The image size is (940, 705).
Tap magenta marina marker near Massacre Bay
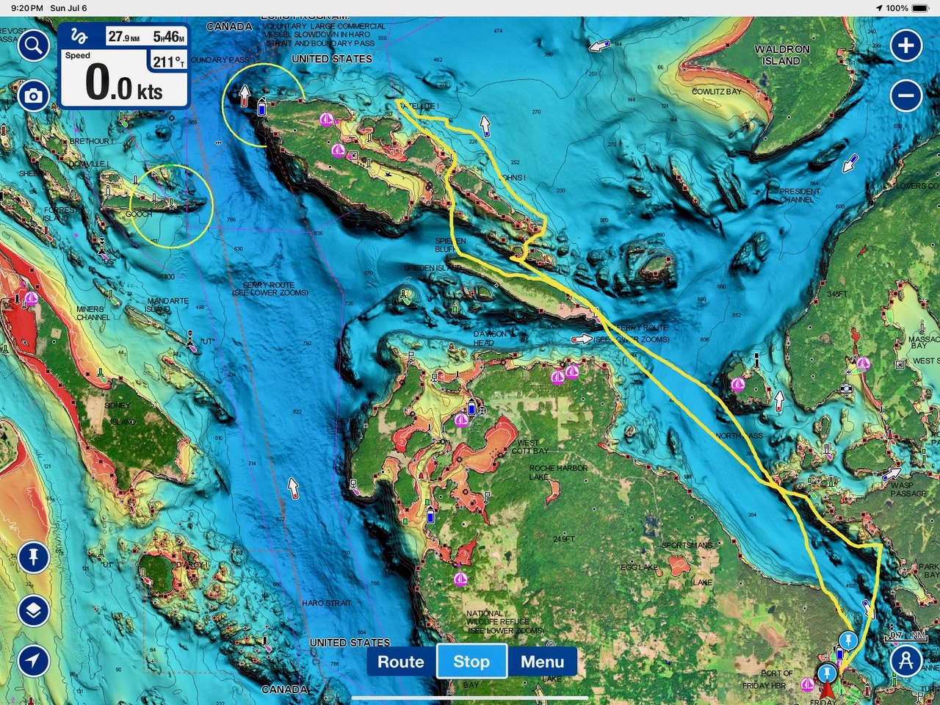click(863, 363)
